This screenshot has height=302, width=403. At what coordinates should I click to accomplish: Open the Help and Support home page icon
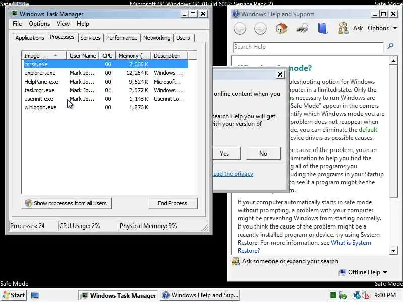[282, 28]
